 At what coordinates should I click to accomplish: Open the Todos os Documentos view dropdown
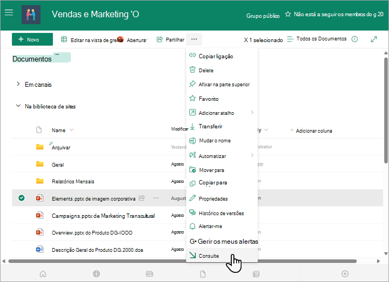click(317, 39)
